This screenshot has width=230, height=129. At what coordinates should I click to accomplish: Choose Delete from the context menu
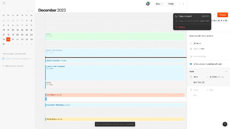pos(192,27)
